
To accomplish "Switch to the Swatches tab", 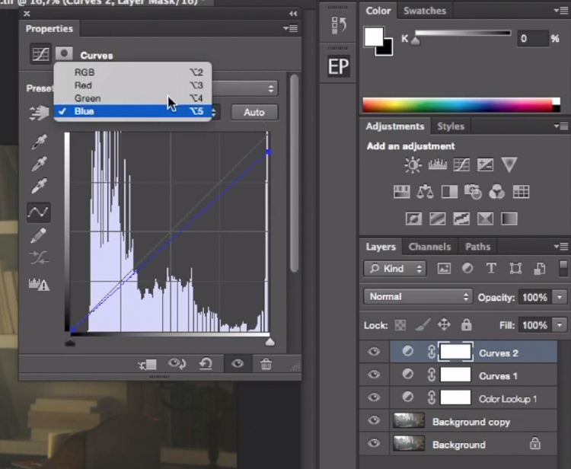I will (x=425, y=11).
